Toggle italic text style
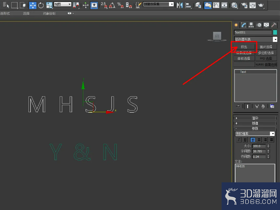Screen dimensions: 280x210 pyautogui.click(x=239, y=140)
